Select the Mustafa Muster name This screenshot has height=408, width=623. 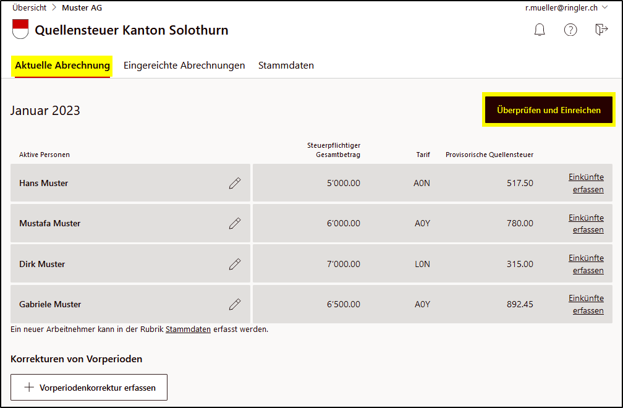coord(49,223)
